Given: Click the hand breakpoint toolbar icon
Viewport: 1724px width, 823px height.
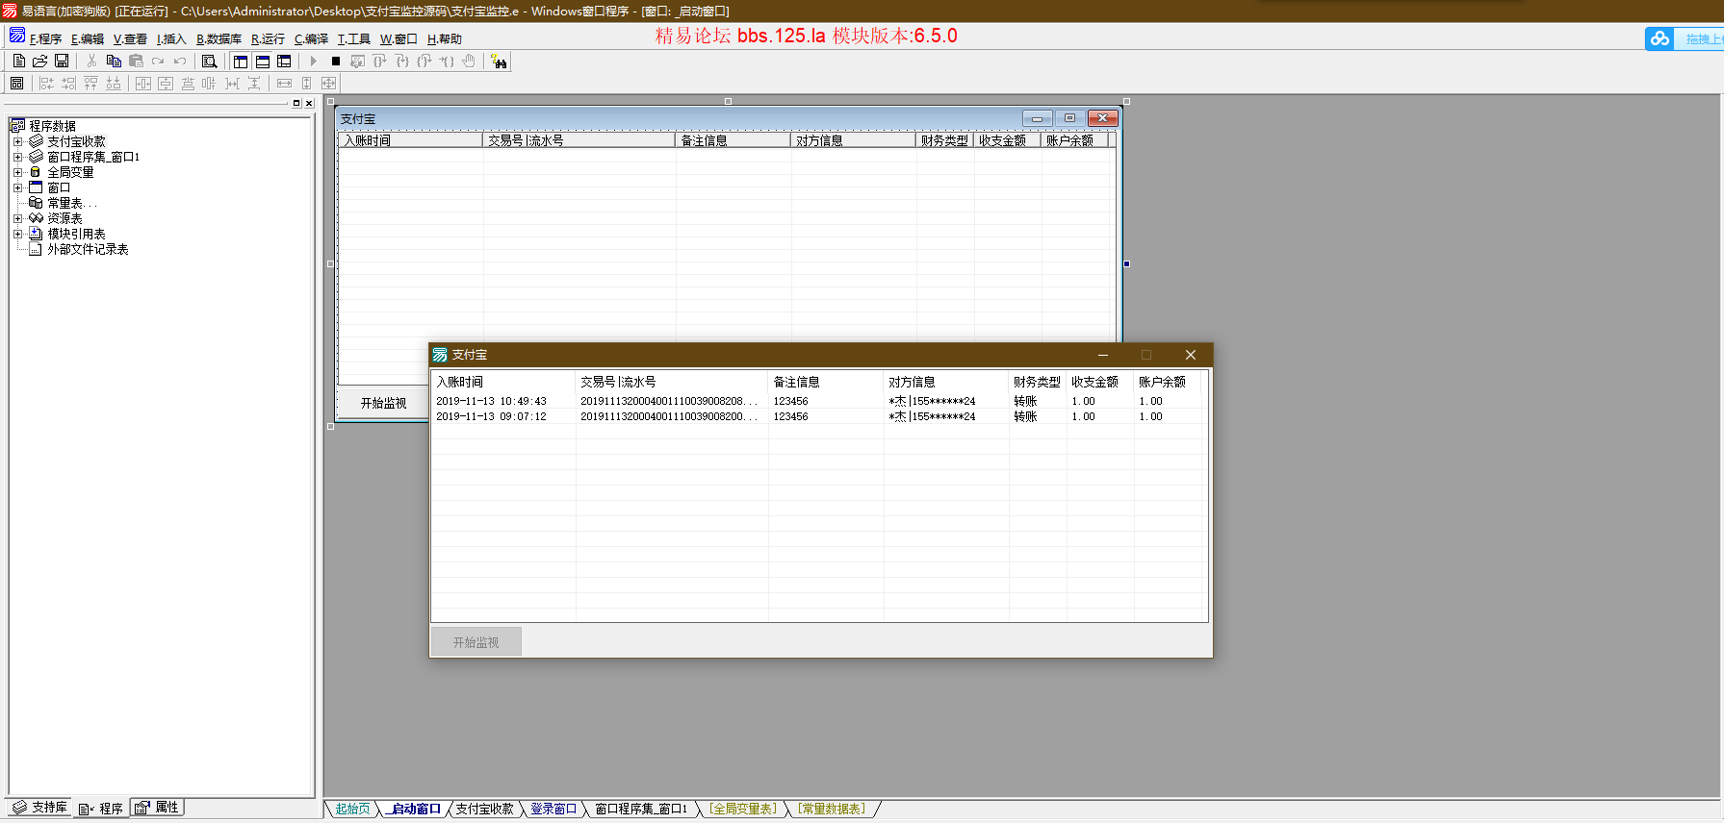Looking at the screenshot, I should click(x=469, y=61).
